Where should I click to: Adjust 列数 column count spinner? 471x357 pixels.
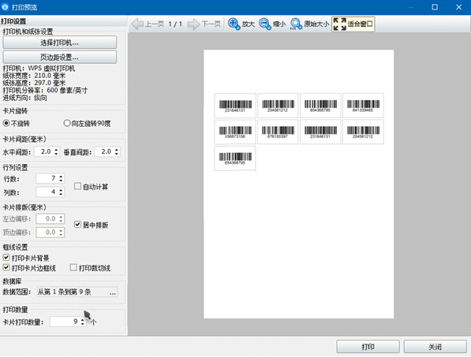tap(61, 192)
